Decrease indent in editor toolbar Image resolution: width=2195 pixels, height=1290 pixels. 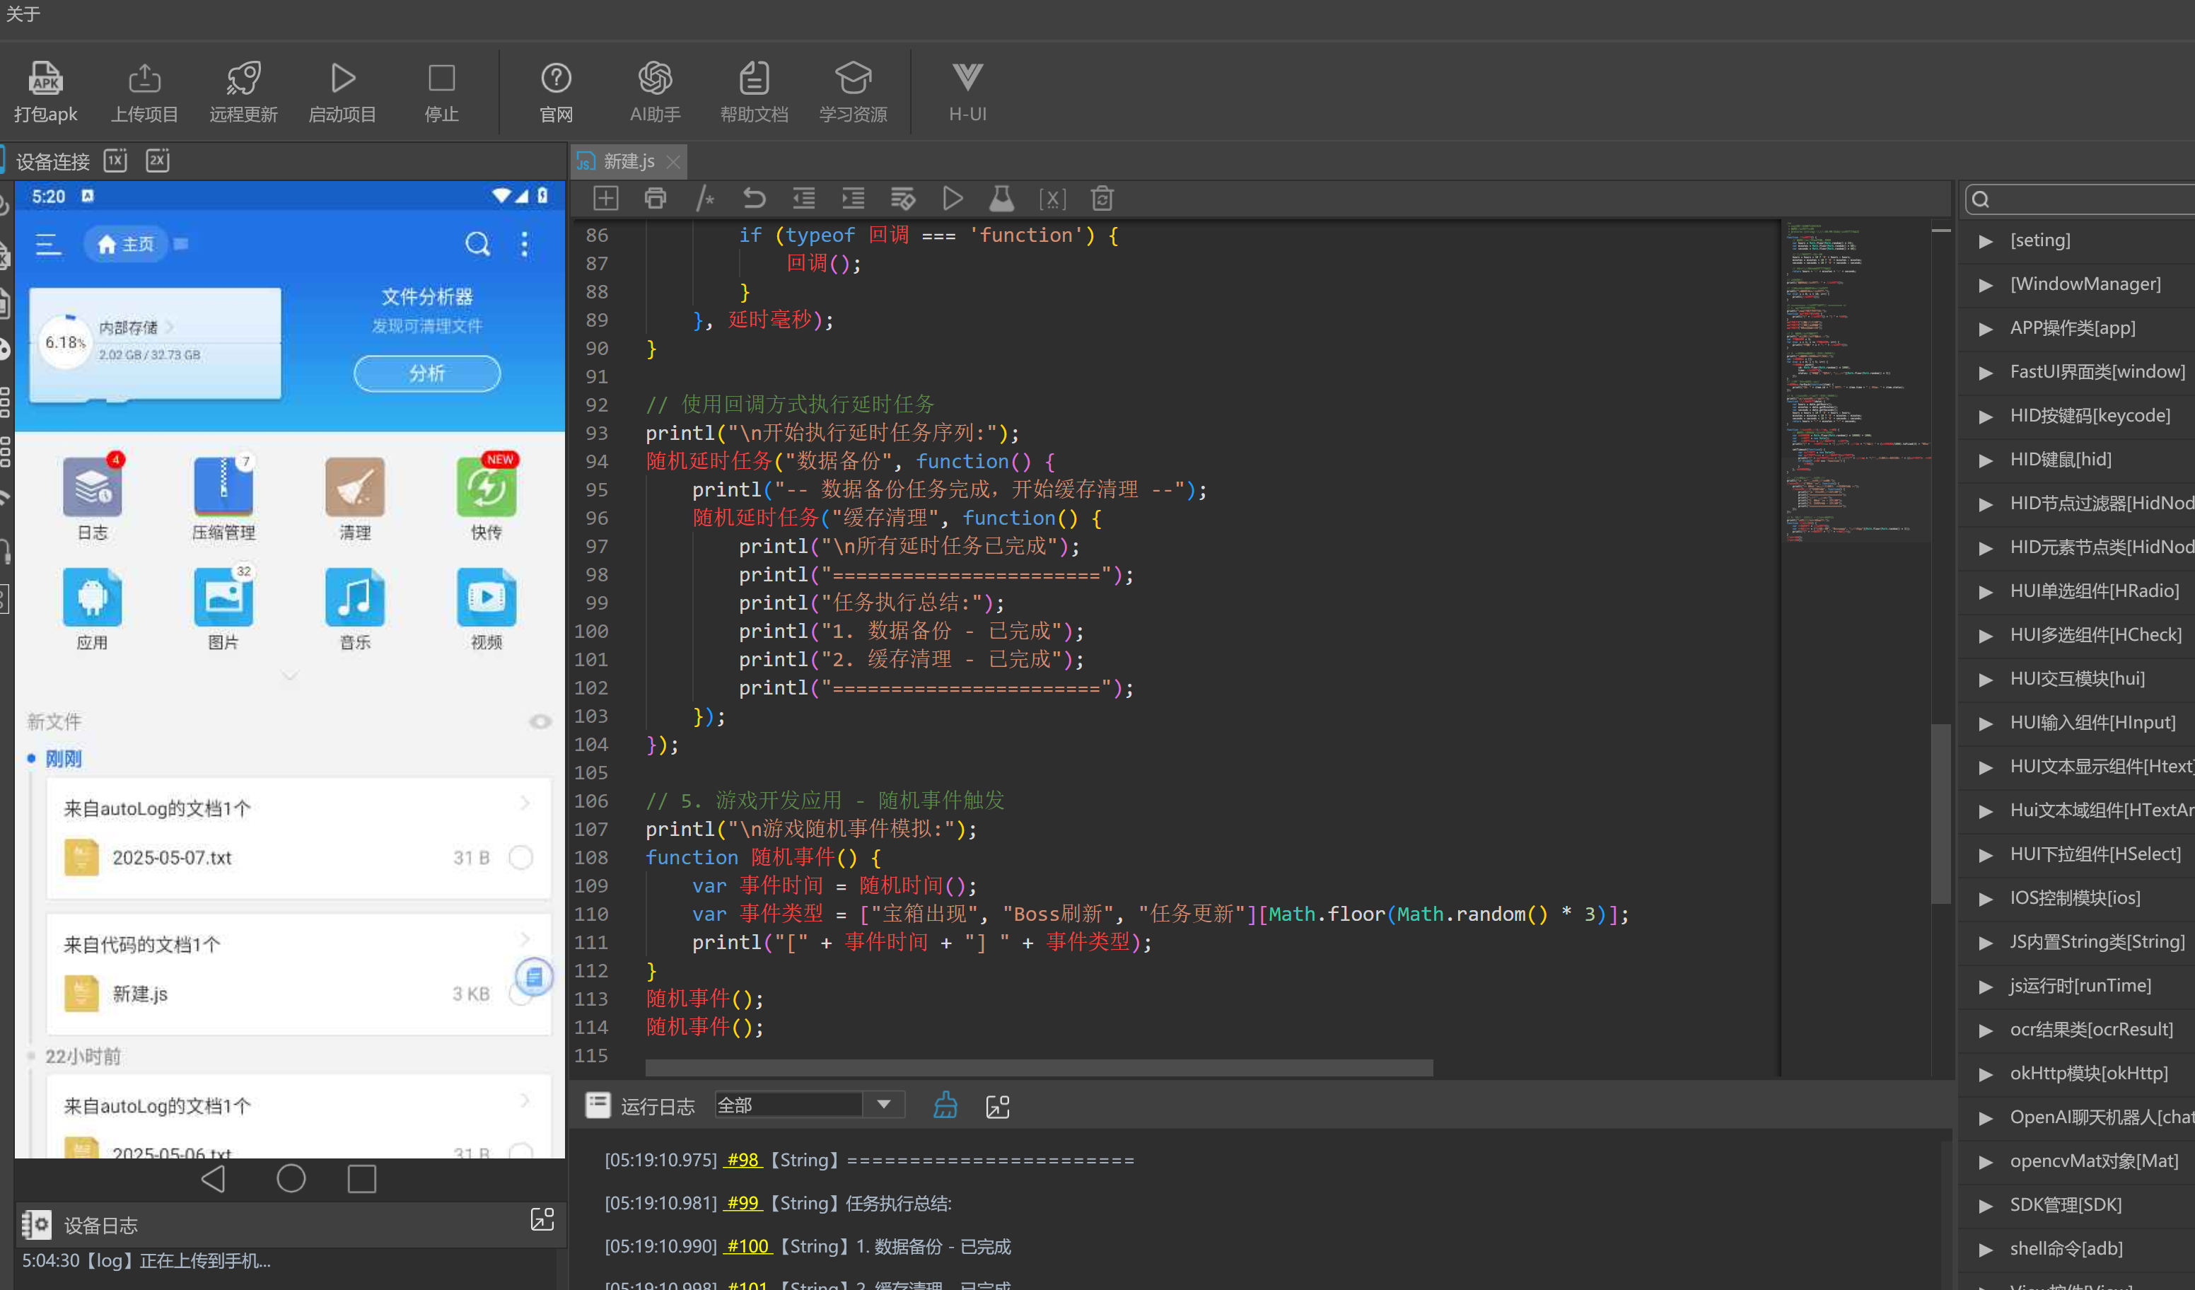click(804, 199)
